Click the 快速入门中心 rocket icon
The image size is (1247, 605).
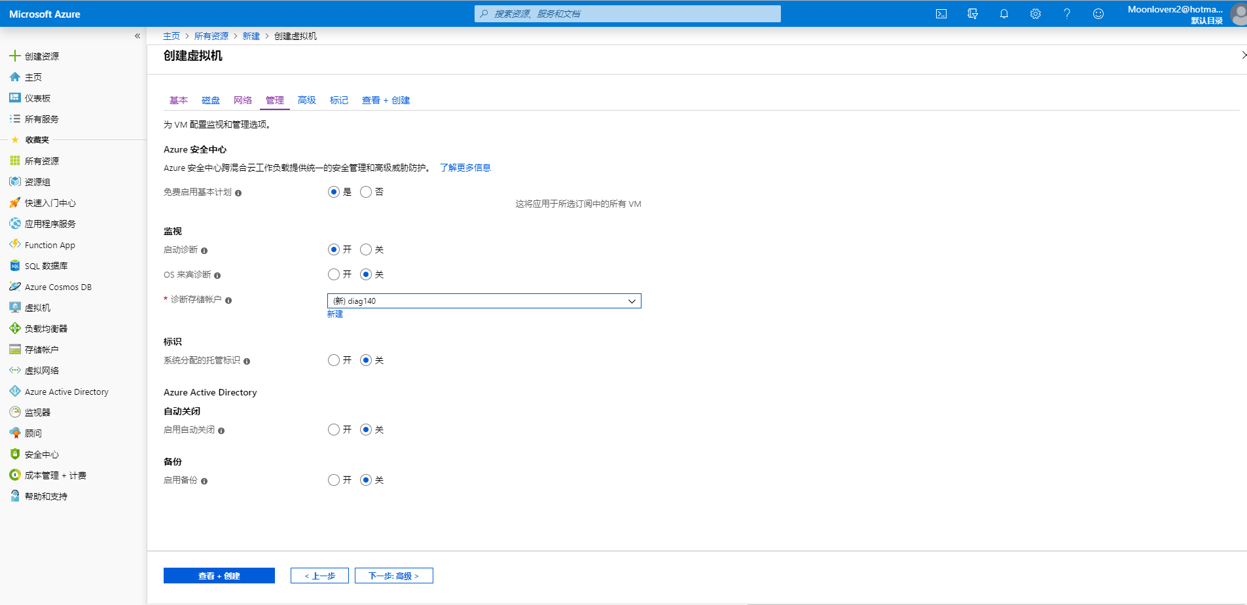pos(14,202)
